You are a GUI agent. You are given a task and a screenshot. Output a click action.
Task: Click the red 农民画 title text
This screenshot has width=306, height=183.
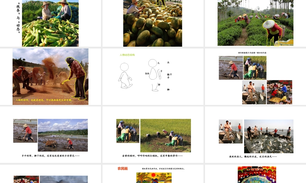click(123, 169)
